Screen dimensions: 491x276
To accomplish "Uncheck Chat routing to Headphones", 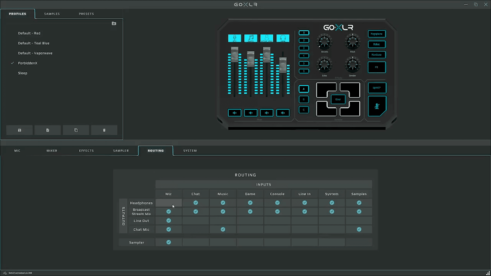I will [x=196, y=203].
